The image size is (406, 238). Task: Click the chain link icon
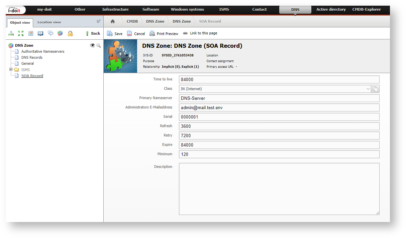click(185, 33)
